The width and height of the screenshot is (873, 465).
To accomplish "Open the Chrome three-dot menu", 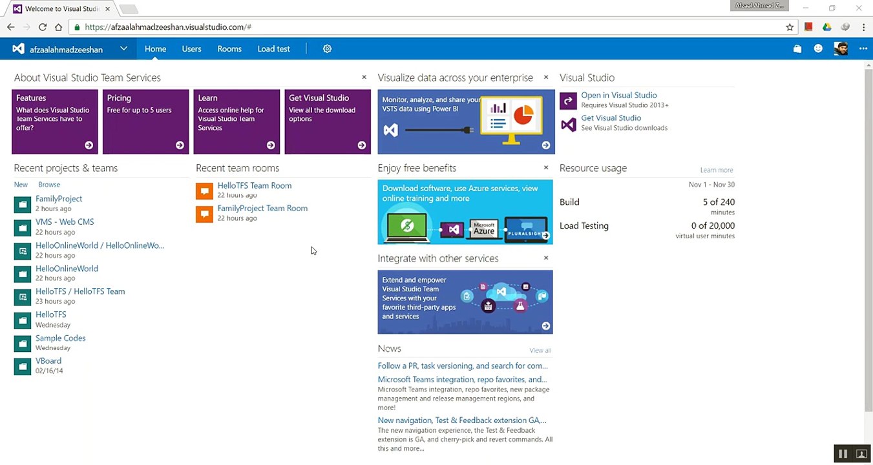I will (x=864, y=27).
